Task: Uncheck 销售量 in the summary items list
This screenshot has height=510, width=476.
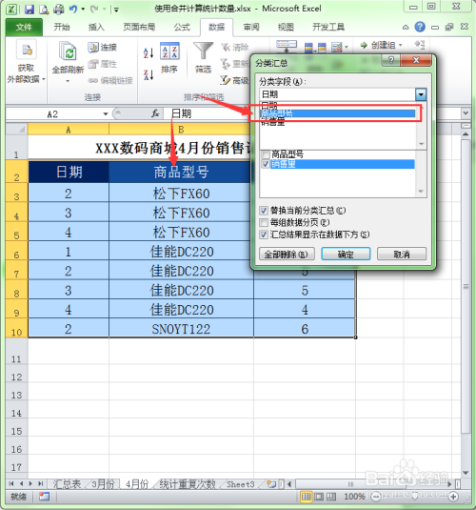Action: coord(266,164)
